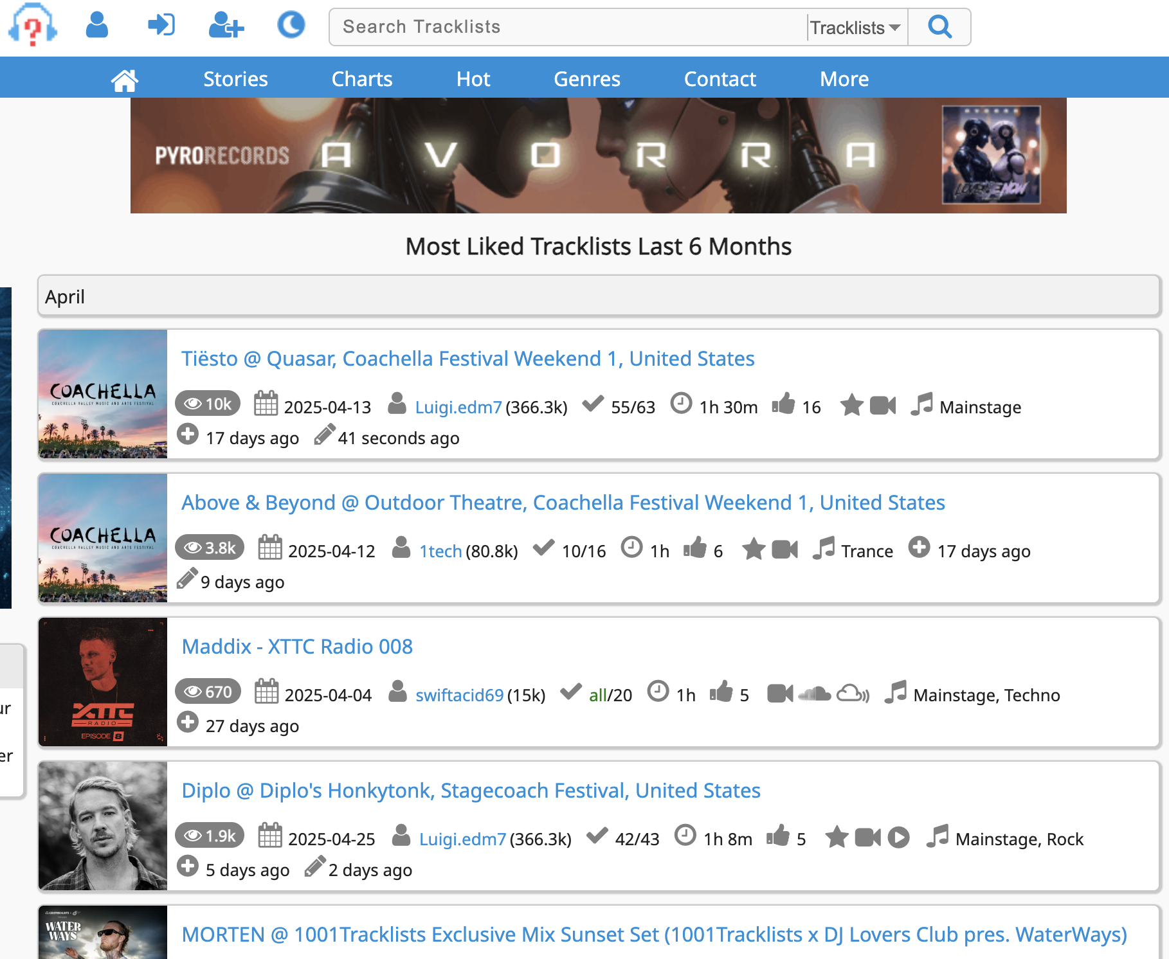Click the star icon on Diplo tracklist
This screenshot has width=1169, height=959.
pos(837,838)
